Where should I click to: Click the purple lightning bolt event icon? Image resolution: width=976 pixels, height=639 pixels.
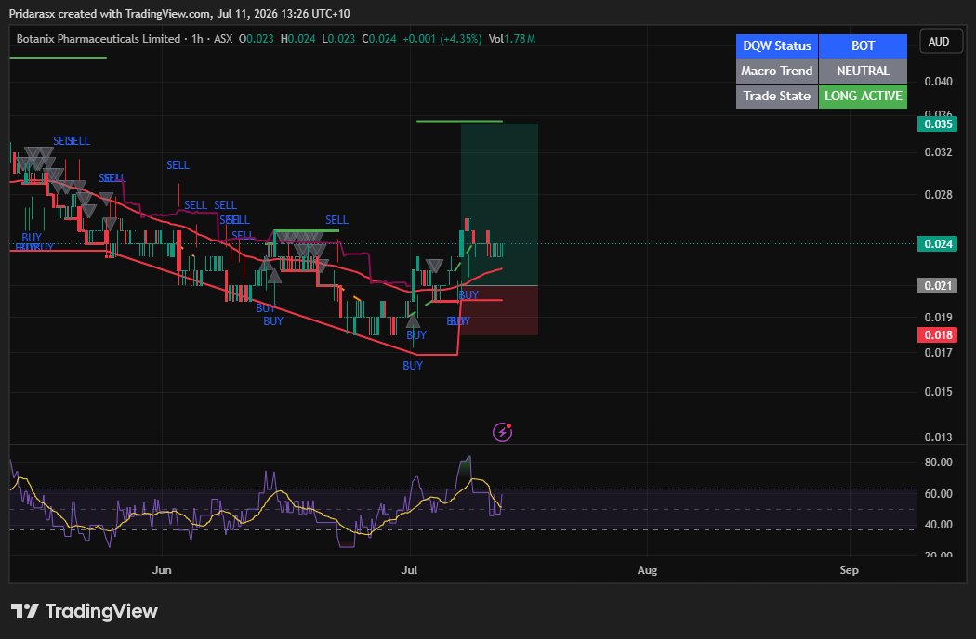502,431
